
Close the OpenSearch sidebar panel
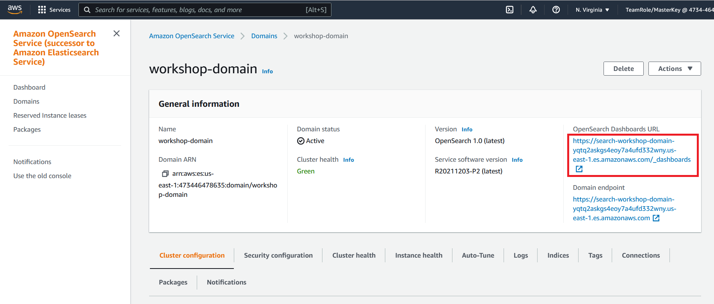(x=116, y=34)
